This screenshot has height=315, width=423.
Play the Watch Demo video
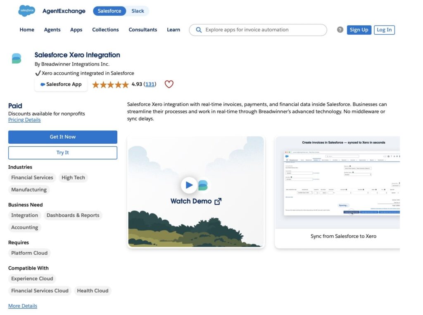click(x=189, y=185)
